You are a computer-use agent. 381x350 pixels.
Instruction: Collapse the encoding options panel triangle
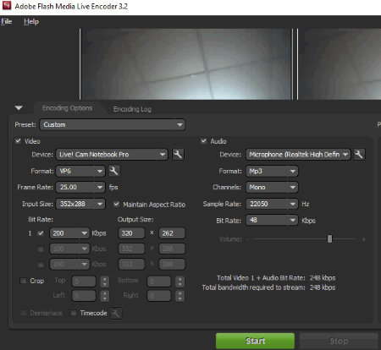point(19,108)
